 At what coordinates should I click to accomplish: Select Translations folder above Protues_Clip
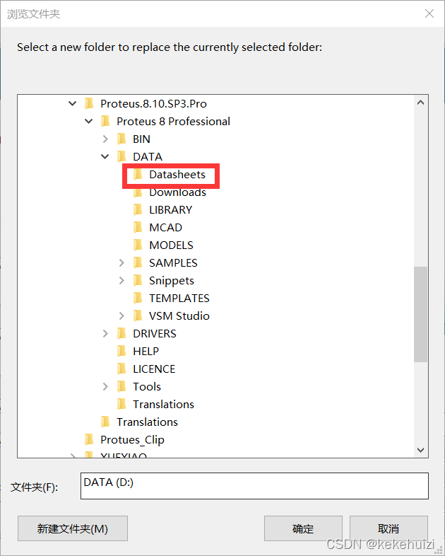click(x=147, y=422)
